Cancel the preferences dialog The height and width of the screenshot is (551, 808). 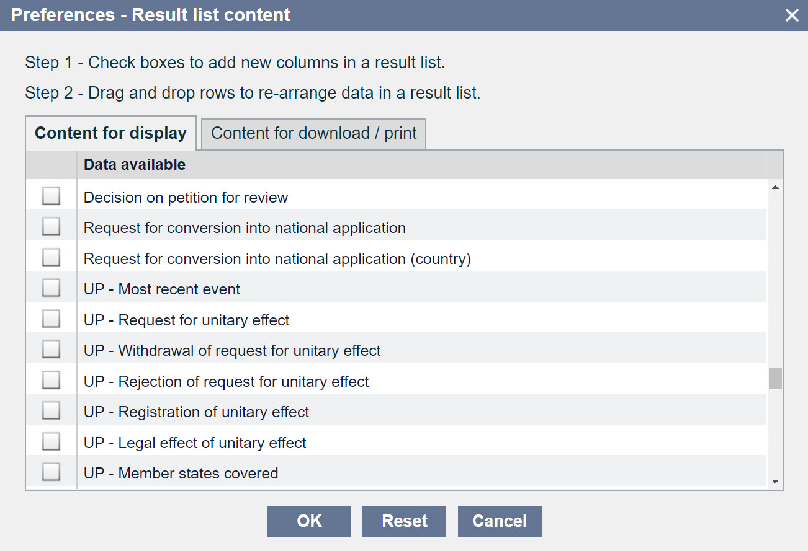pyautogui.click(x=500, y=521)
